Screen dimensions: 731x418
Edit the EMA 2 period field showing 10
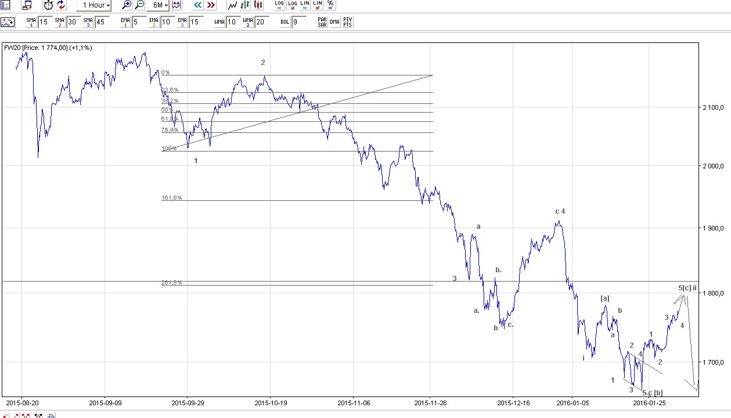click(x=167, y=22)
